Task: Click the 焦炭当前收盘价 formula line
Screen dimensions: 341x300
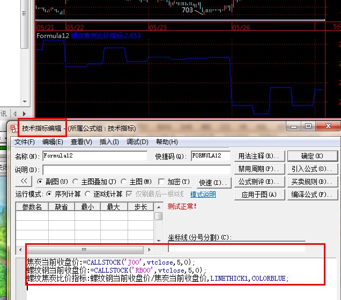Action: (x=111, y=262)
